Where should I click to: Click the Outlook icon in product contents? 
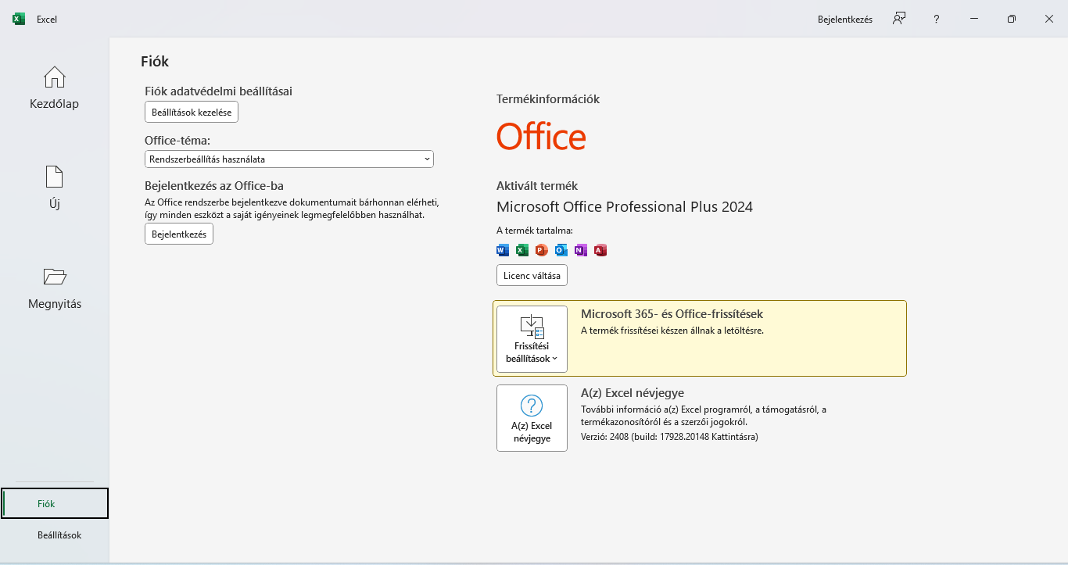point(561,250)
